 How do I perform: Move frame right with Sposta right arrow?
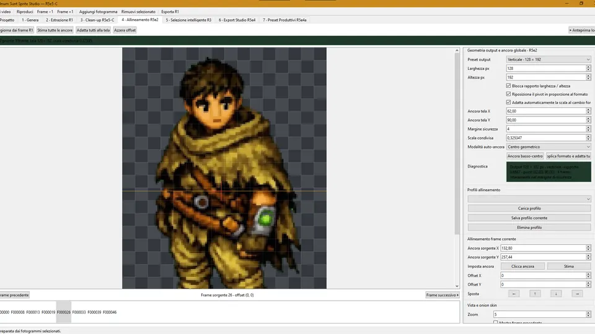click(577, 293)
